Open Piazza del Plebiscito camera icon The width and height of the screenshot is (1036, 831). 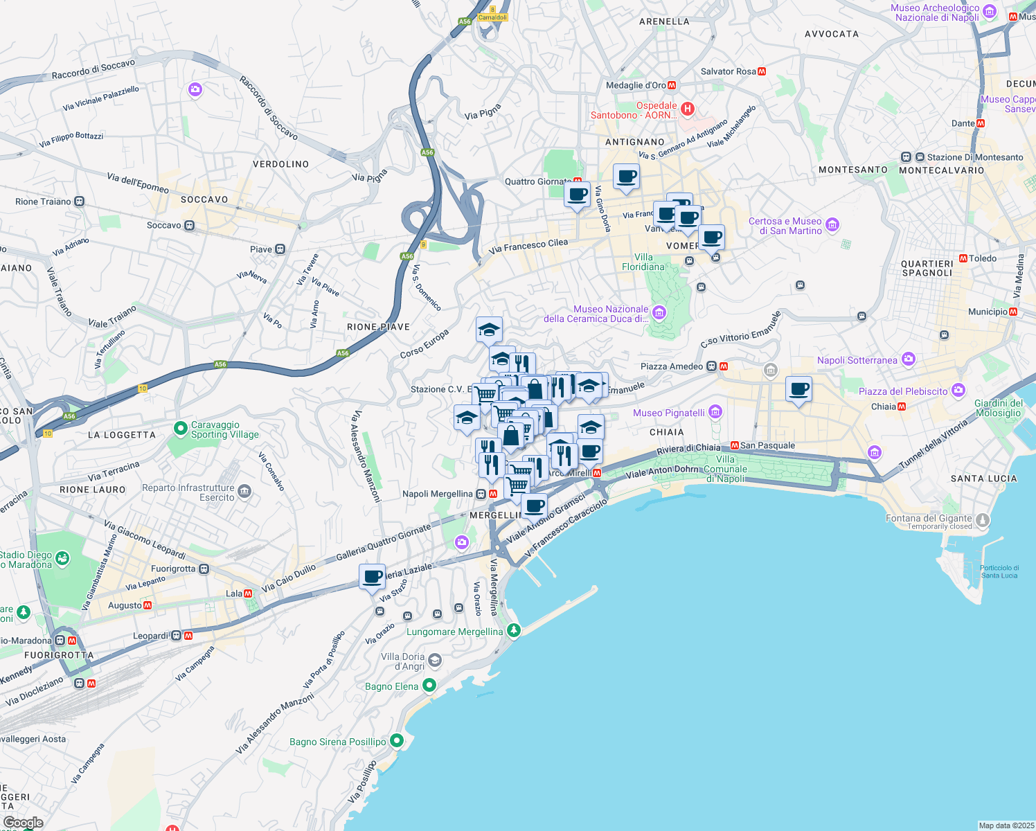[958, 391]
